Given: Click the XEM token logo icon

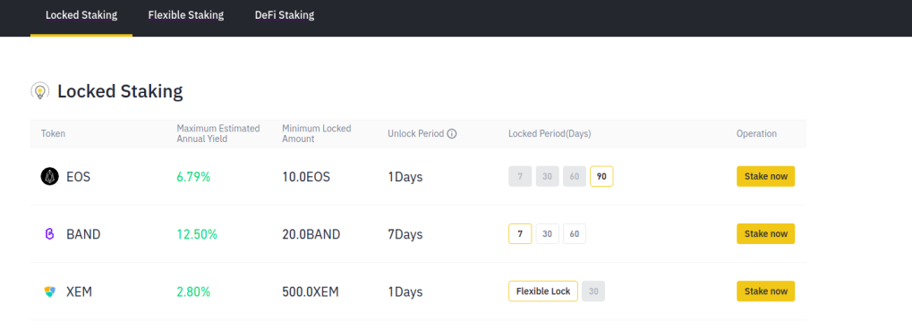Looking at the screenshot, I should click(50, 291).
